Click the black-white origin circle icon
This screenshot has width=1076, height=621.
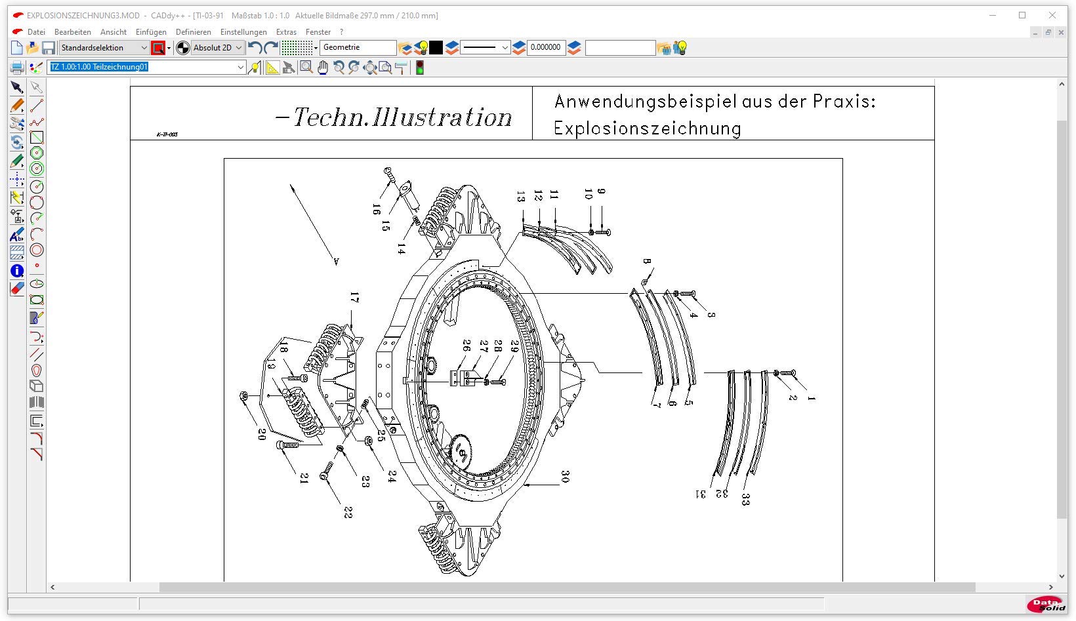point(183,48)
